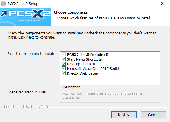
Task: Uncheck DirectX Web Setup component
Action: (x=64, y=73)
